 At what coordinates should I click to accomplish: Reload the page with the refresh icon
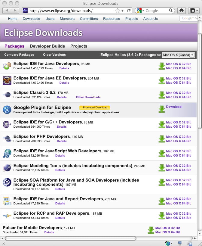(129, 11)
